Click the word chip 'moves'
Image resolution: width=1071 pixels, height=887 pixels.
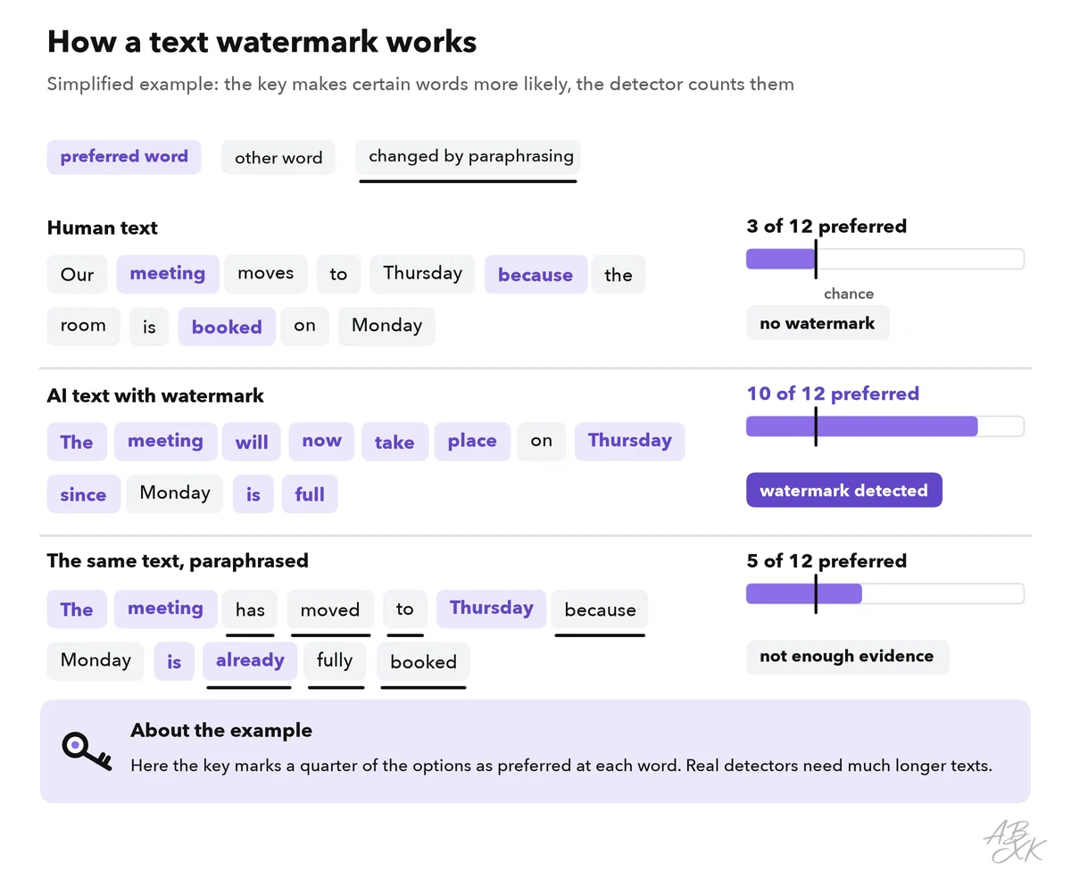tap(266, 273)
